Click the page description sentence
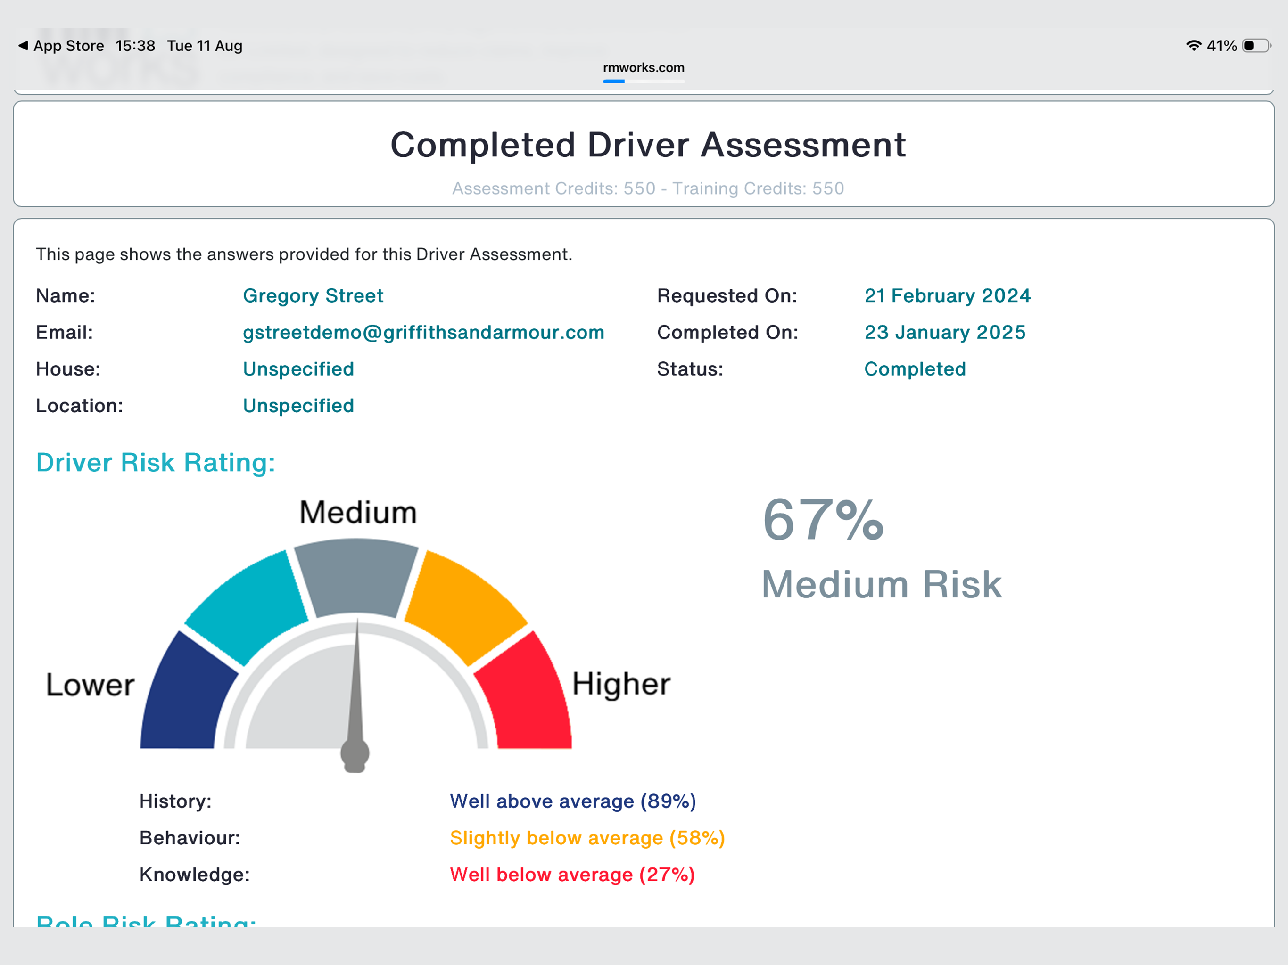Screen dimensions: 1288x965 coord(304,254)
